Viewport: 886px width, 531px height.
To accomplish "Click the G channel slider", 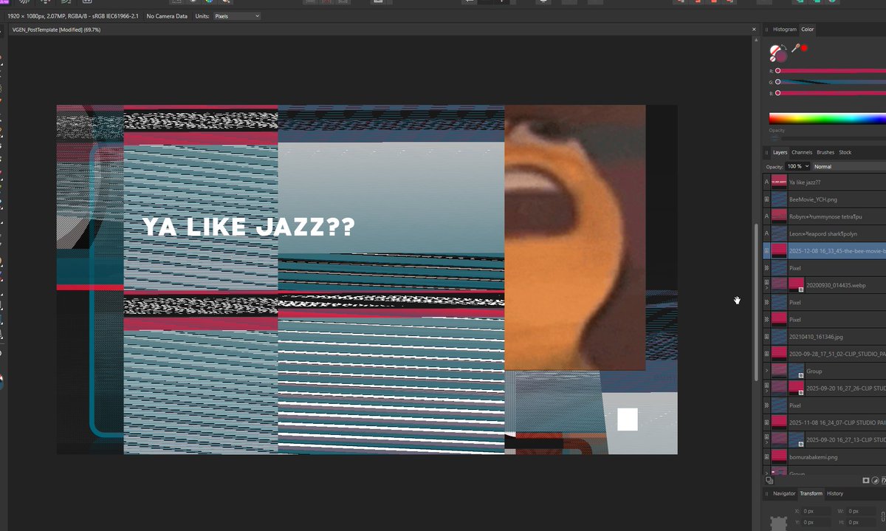I will (831, 82).
